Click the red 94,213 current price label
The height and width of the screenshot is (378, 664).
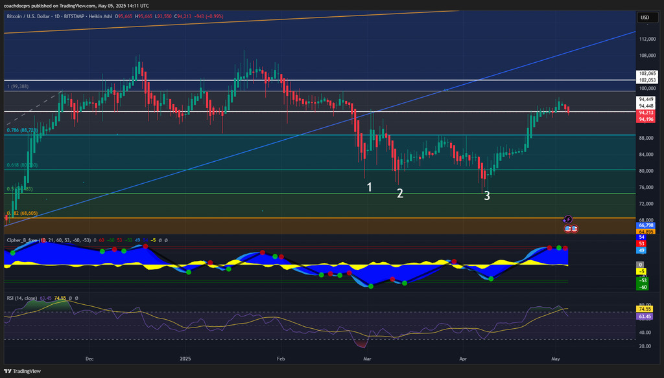click(645, 113)
